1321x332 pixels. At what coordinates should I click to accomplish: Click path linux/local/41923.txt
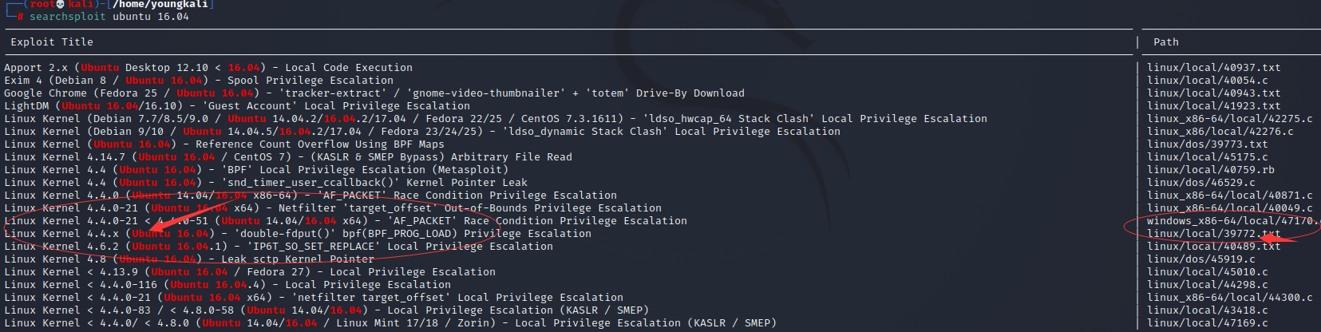(x=1213, y=106)
